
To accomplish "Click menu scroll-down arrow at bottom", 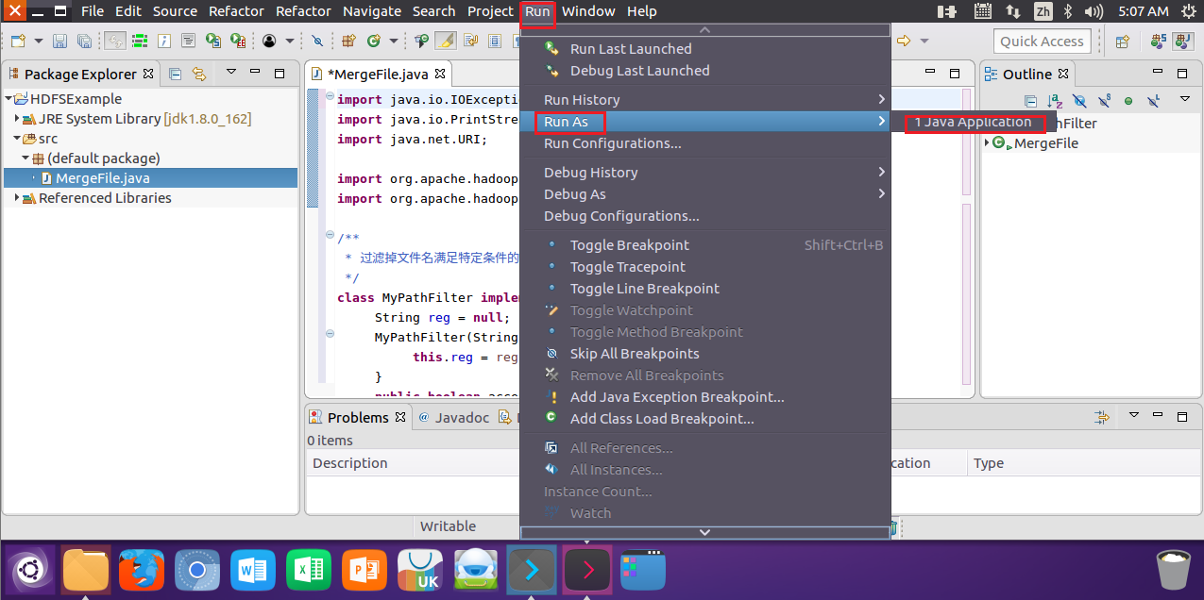I will 704,532.
